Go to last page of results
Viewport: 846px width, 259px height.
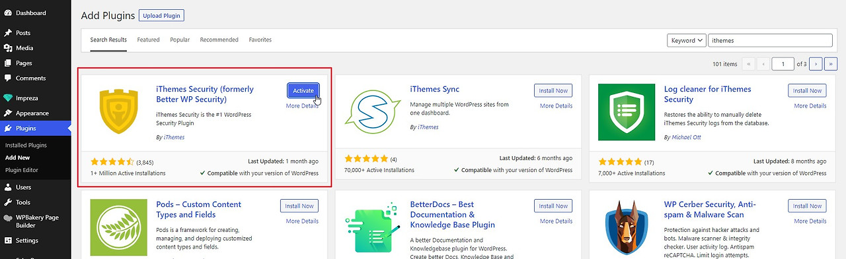click(831, 64)
